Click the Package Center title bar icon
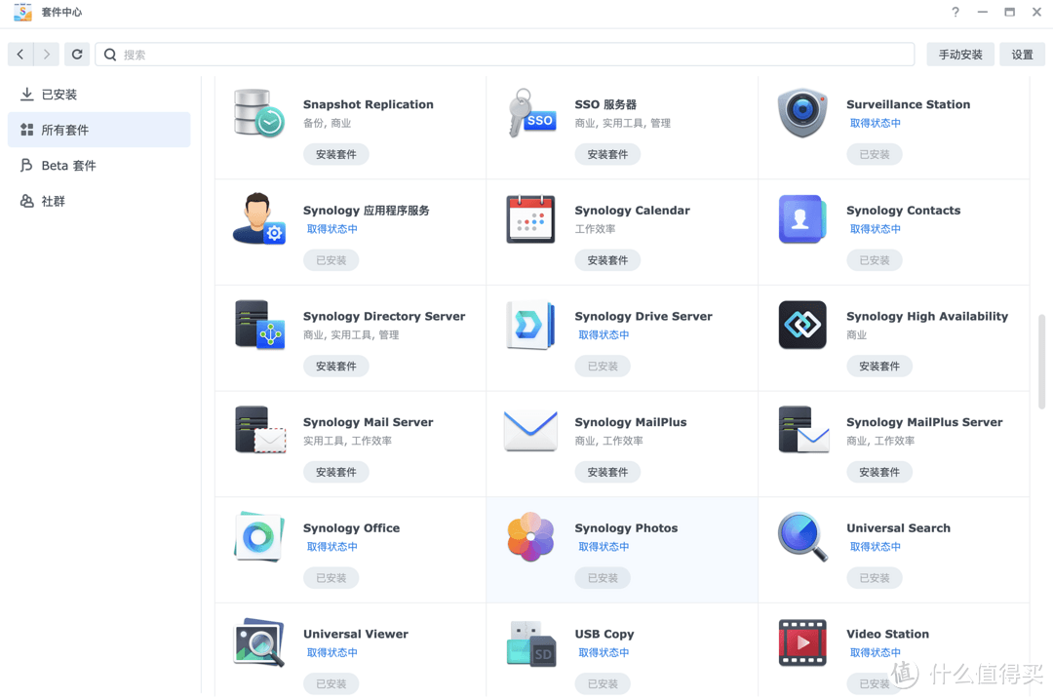This screenshot has width=1053, height=699. pyautogui.click(x=22, y=12)
